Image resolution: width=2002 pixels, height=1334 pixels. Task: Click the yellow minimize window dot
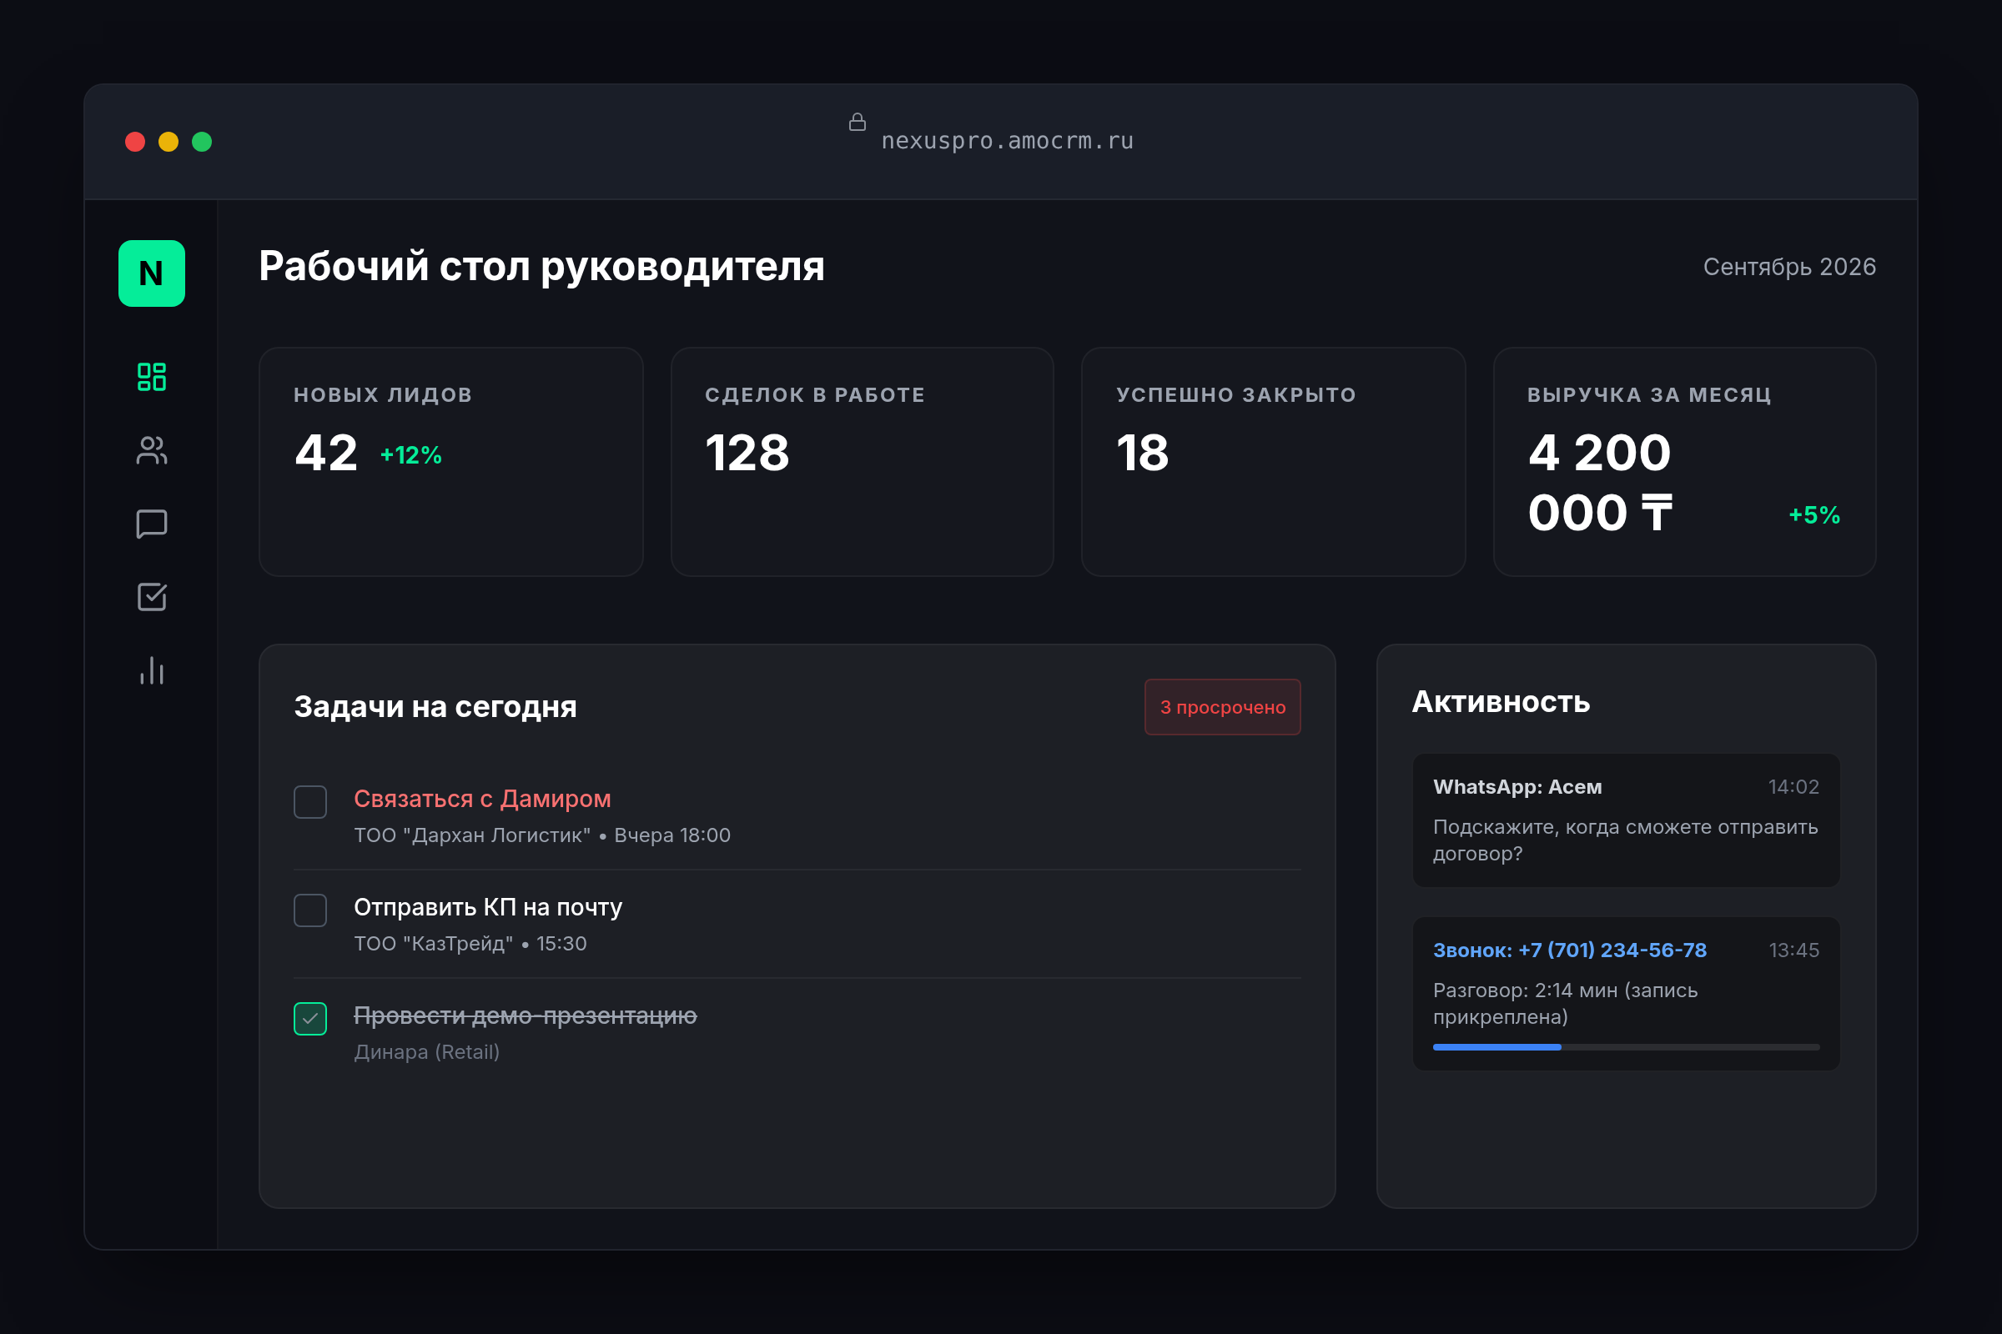169,141
